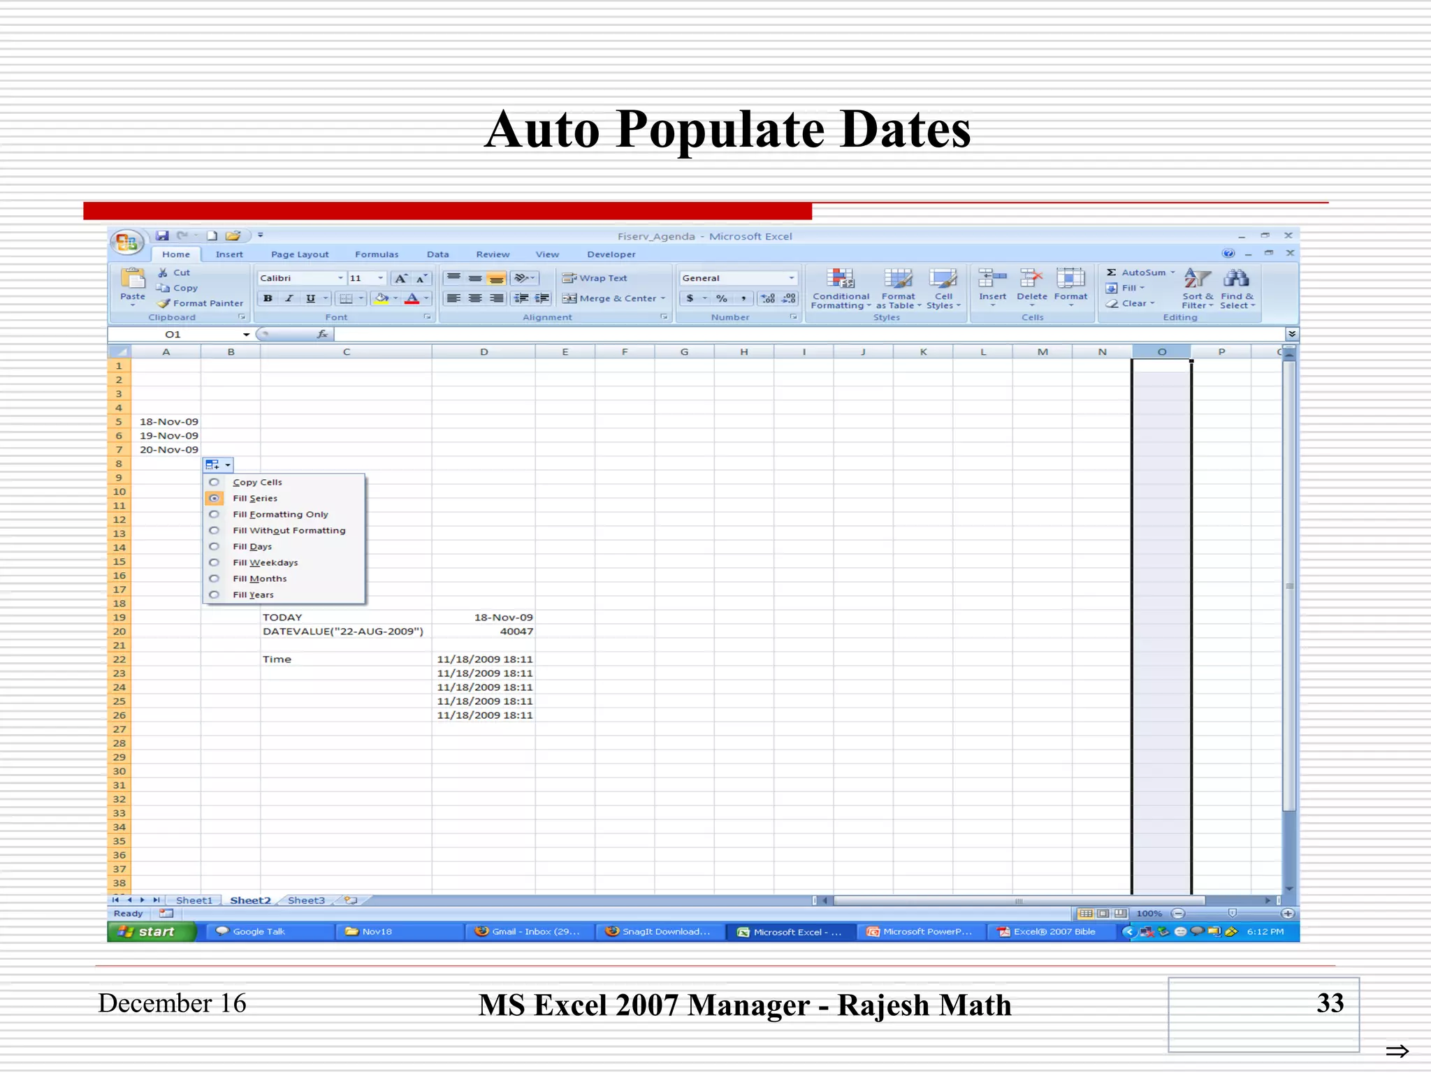Click the Save icon in quick access toolbar

pos(162,236)
